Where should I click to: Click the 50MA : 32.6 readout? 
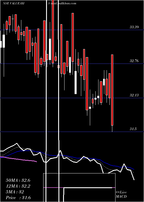18,180
